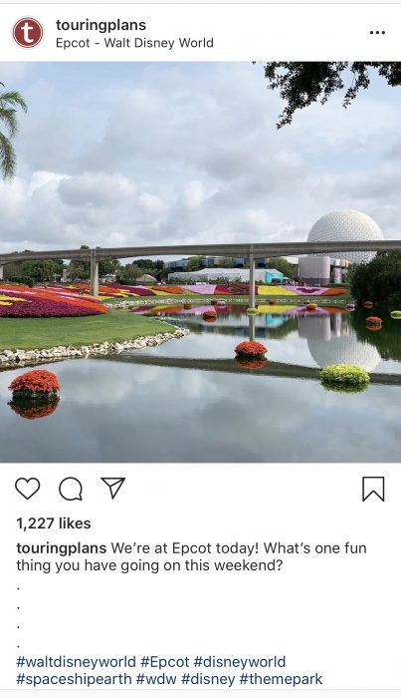Screen dimensions: 401x698
Task: Tap the Epcot flower garden photo
Action: point(200,261)
